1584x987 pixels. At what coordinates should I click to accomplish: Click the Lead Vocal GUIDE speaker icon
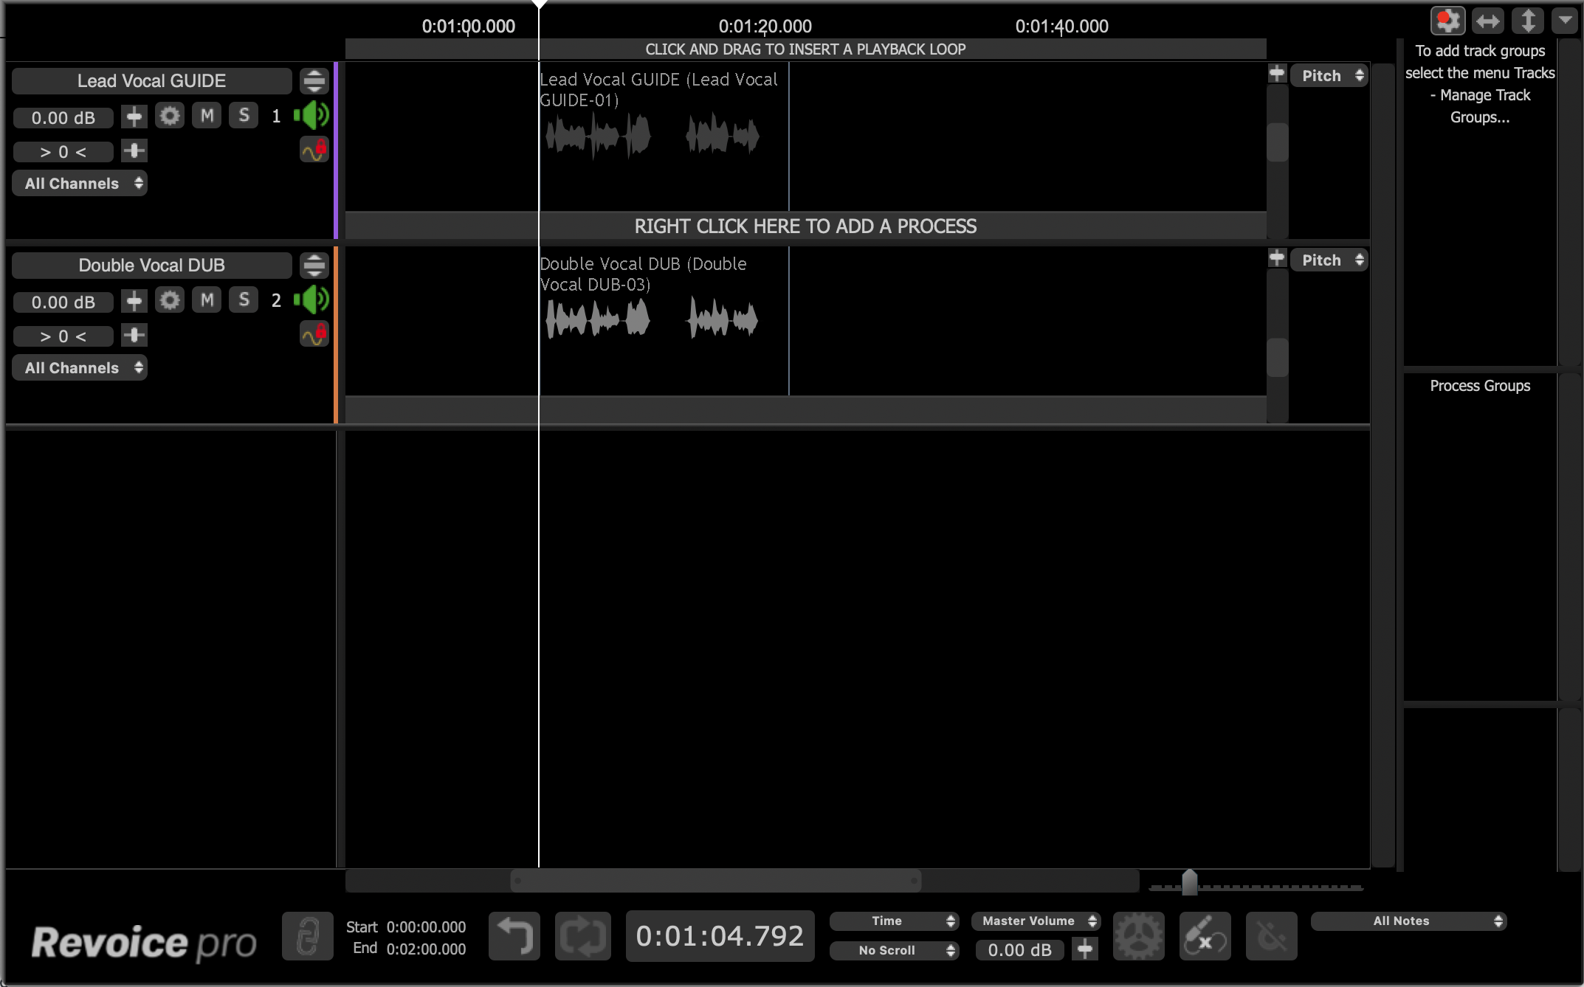pos(311,116)
